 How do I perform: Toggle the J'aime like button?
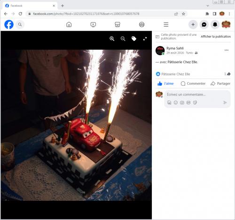click(165, 84)
